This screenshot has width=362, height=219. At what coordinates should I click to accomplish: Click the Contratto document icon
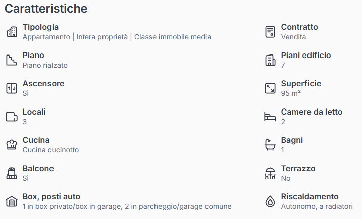(270, 32)
